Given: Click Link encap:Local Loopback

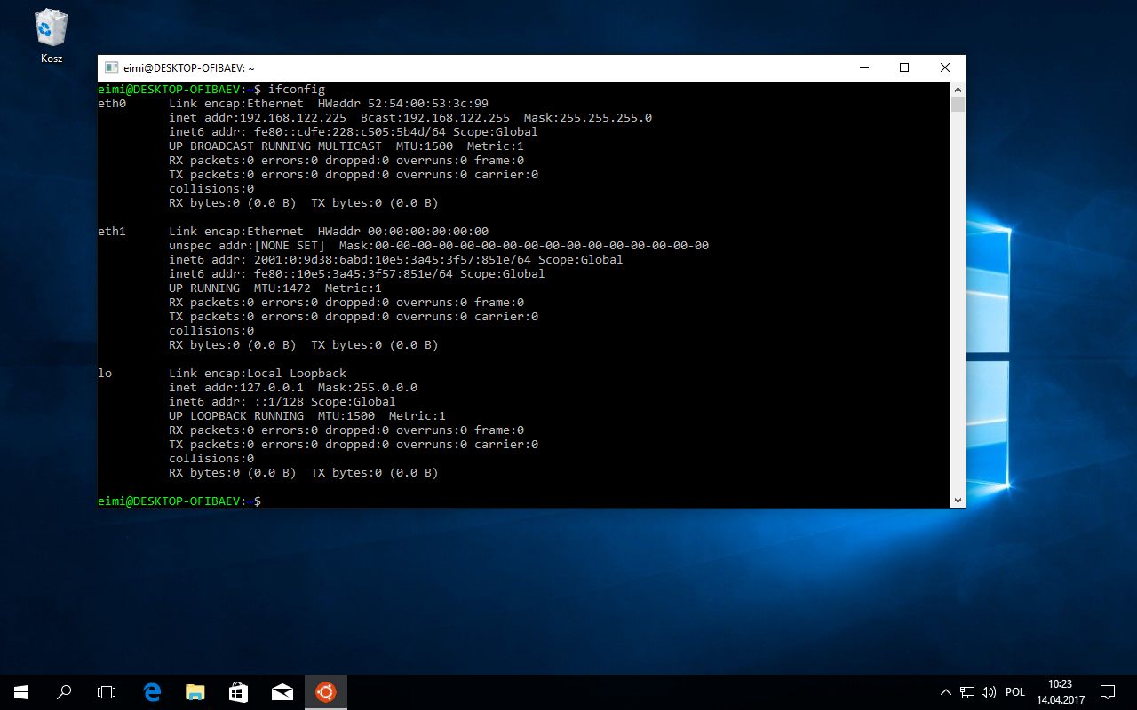Looking at the screenshot, I should click(258, 373).
